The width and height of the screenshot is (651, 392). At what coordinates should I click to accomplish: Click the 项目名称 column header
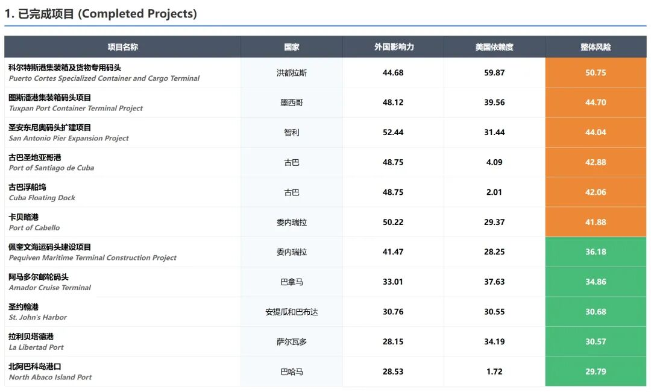click(122, 47)
